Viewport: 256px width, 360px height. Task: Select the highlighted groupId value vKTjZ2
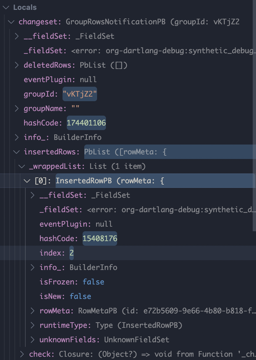[x=80, y=94]
